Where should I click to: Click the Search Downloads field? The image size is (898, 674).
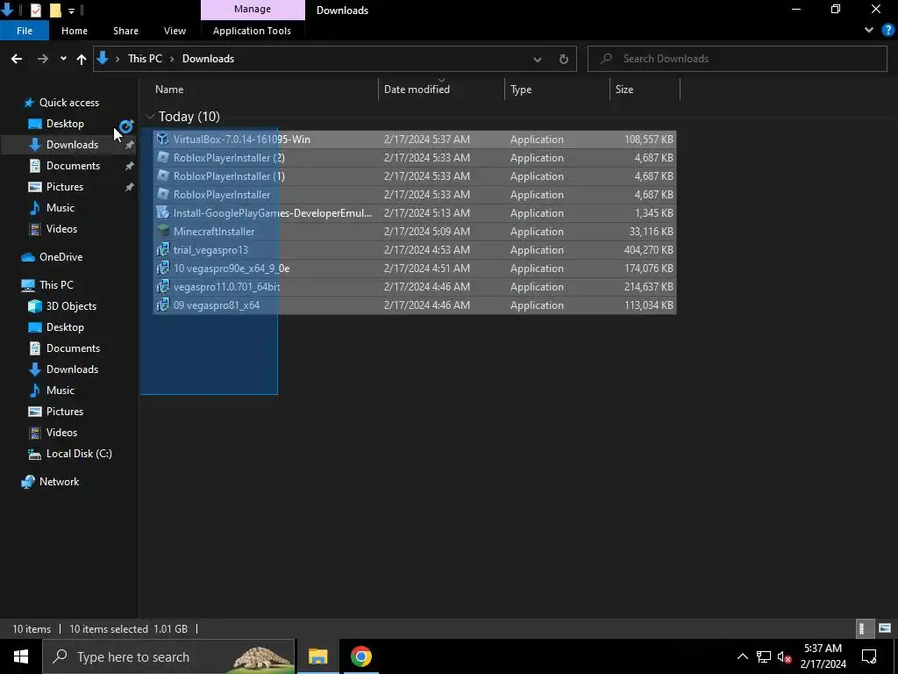(x=737, y=59)
